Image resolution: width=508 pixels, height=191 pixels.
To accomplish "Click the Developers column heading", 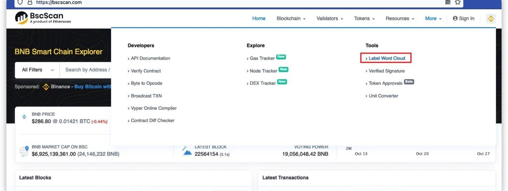I will pyautogui.click(x=141, y=45).
